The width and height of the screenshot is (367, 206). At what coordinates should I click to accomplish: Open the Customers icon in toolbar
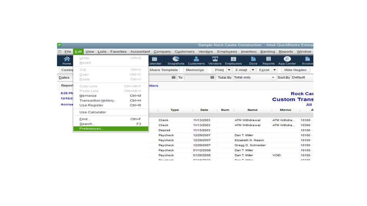[196, 60]
